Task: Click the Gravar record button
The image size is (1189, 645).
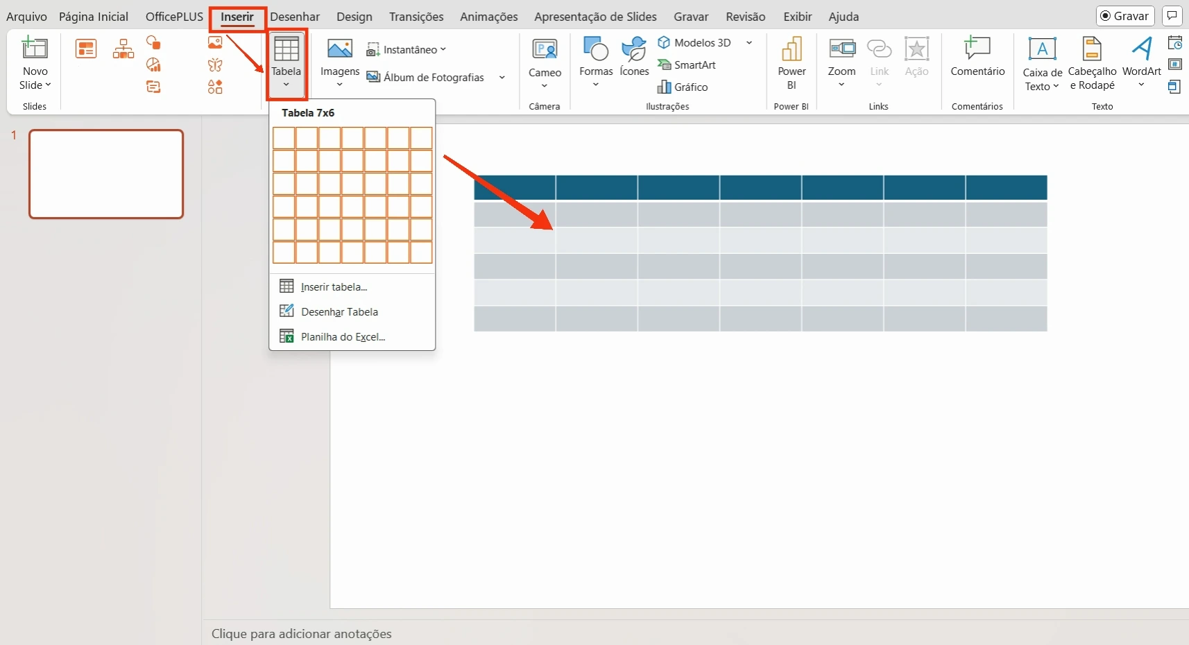Action: tap(1124, 16)
